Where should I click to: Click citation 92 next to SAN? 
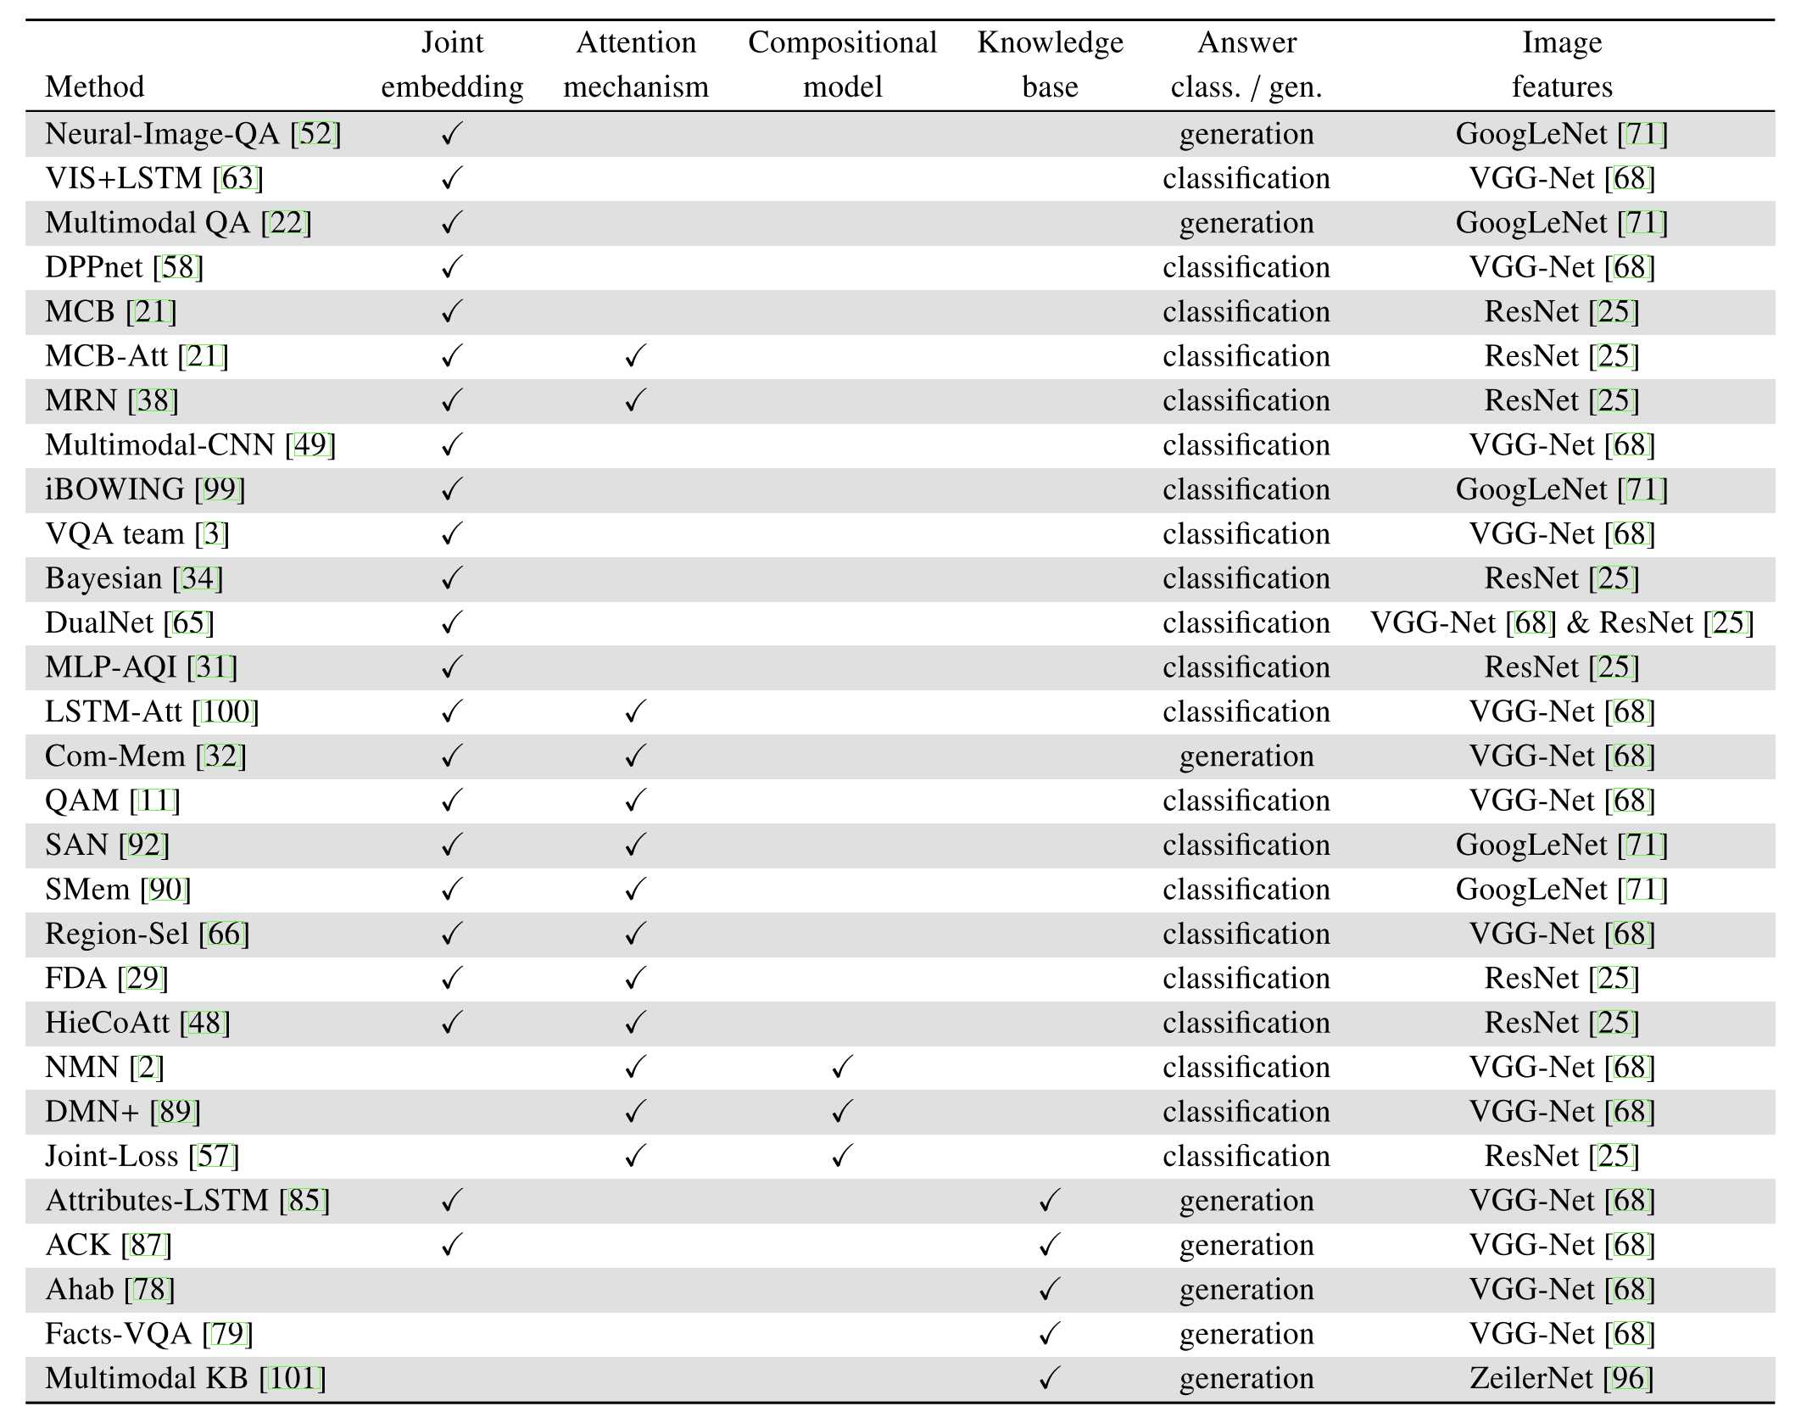[144, 845]
